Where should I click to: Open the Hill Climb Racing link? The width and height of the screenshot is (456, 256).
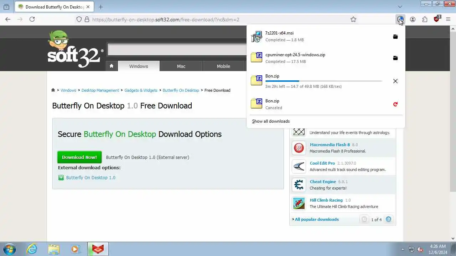coord(326,200)
